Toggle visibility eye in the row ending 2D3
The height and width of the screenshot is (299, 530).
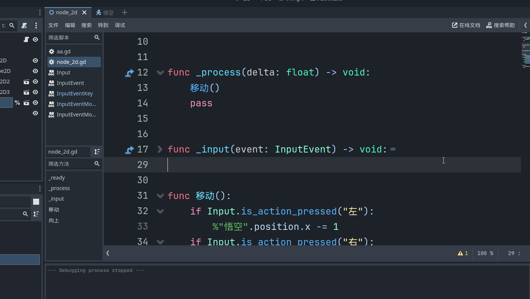[35, 92]
